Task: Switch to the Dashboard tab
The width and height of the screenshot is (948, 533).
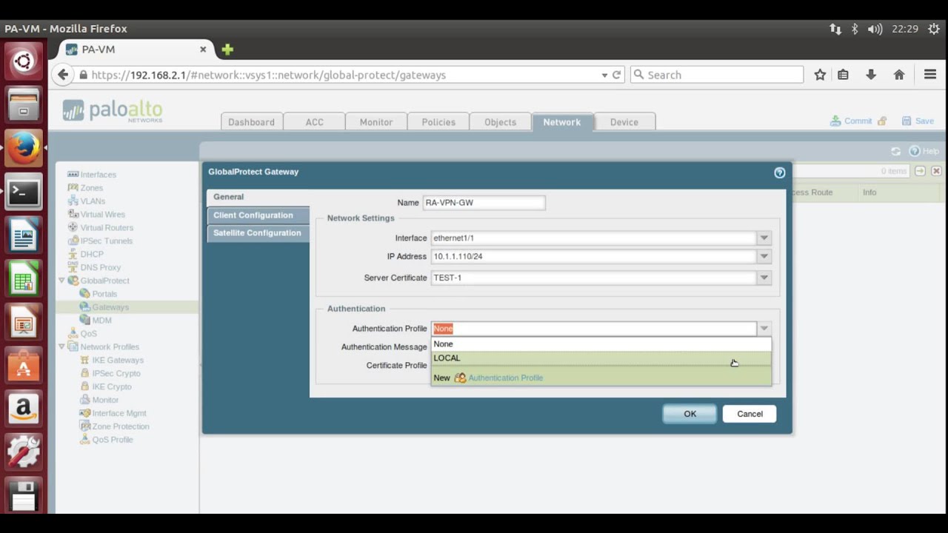Action: tap(251, 122)
